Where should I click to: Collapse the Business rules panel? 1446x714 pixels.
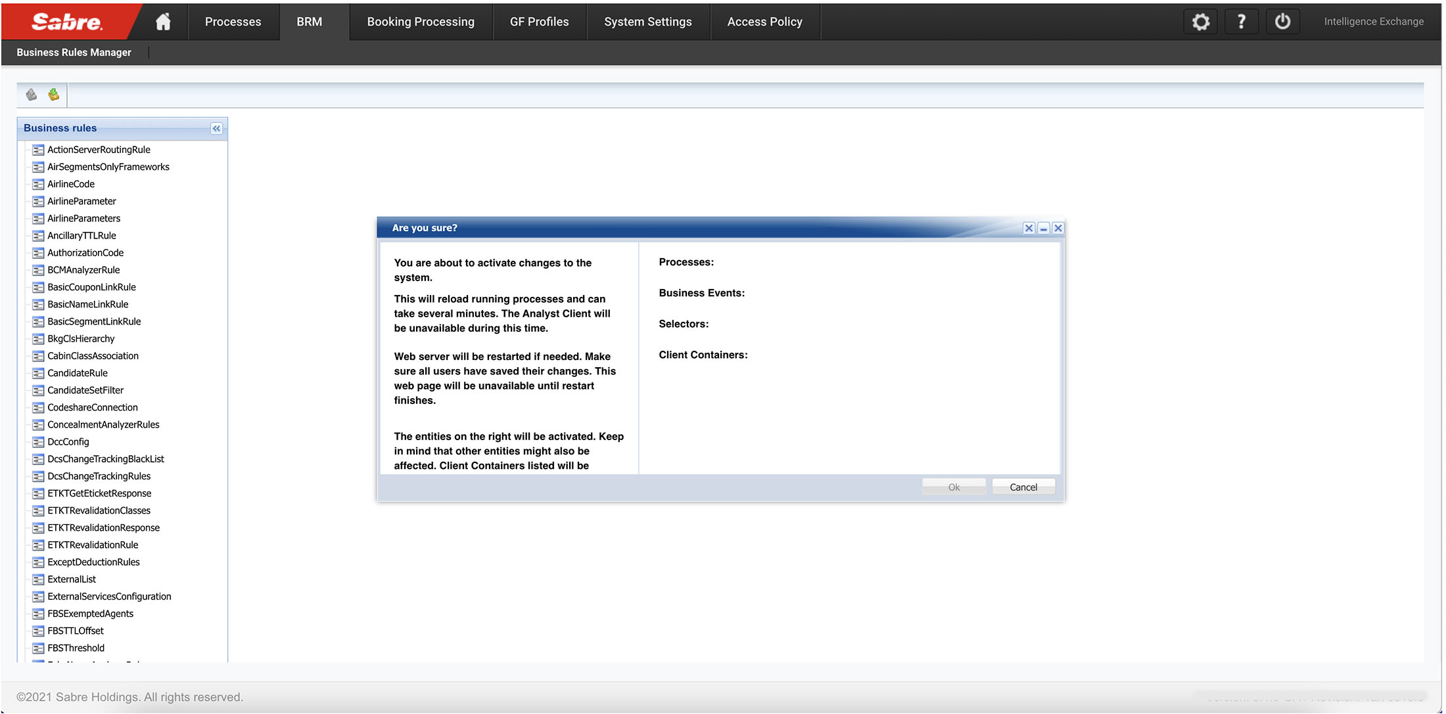pos(216,128)
